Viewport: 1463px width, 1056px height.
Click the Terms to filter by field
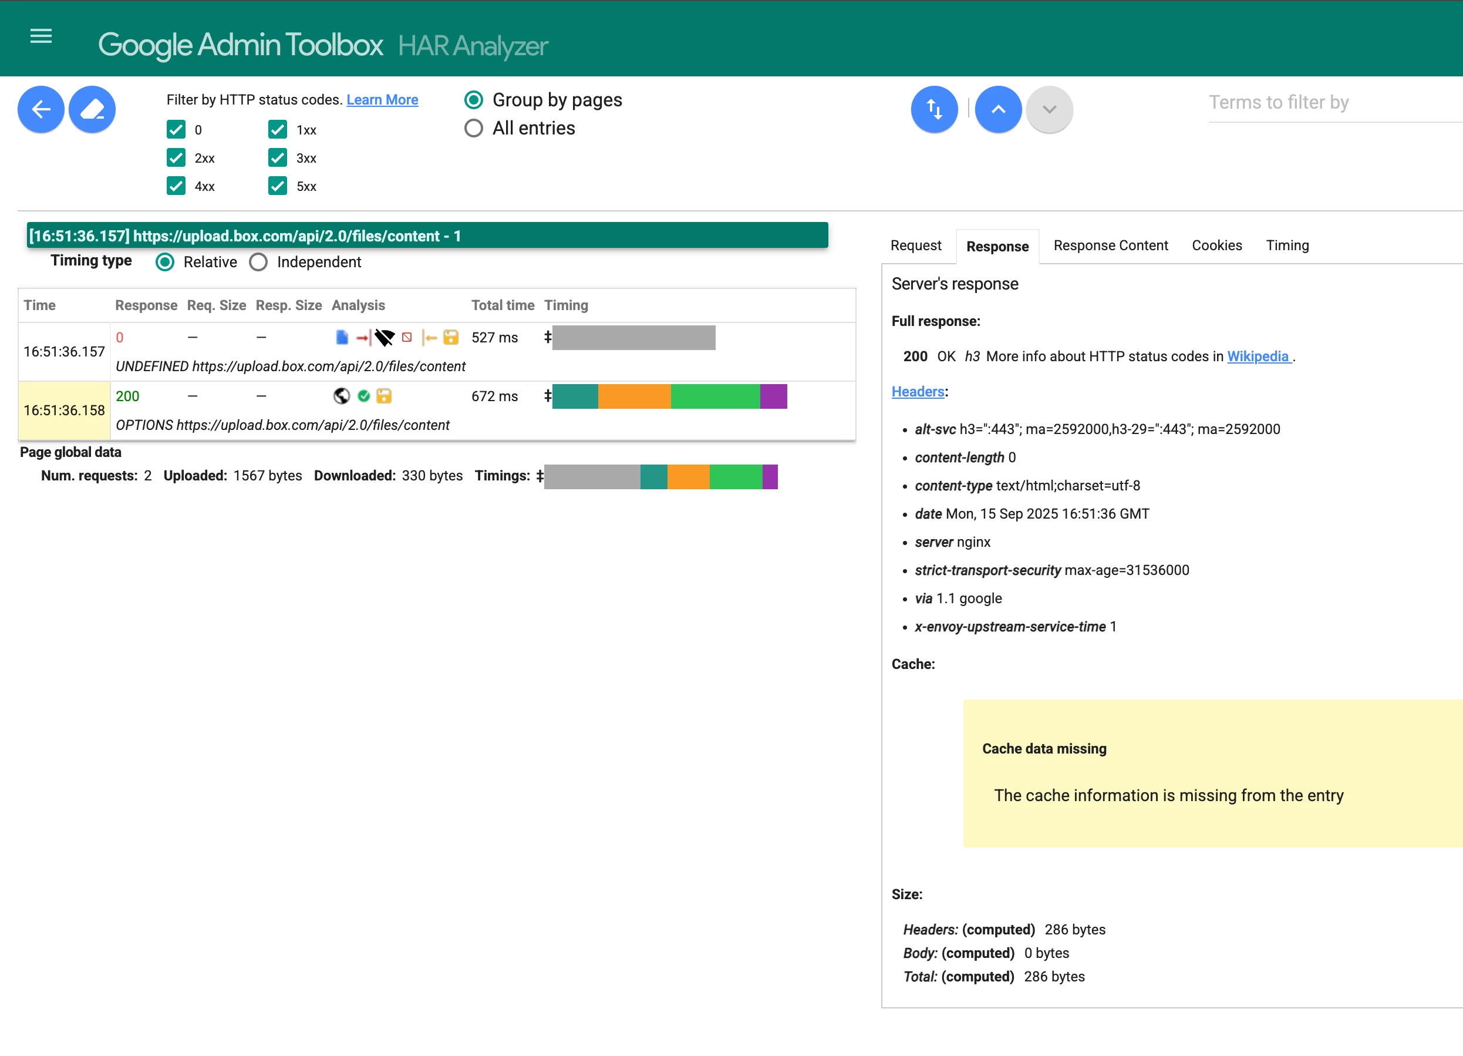pyautogui.click(x=1329, y=103)
